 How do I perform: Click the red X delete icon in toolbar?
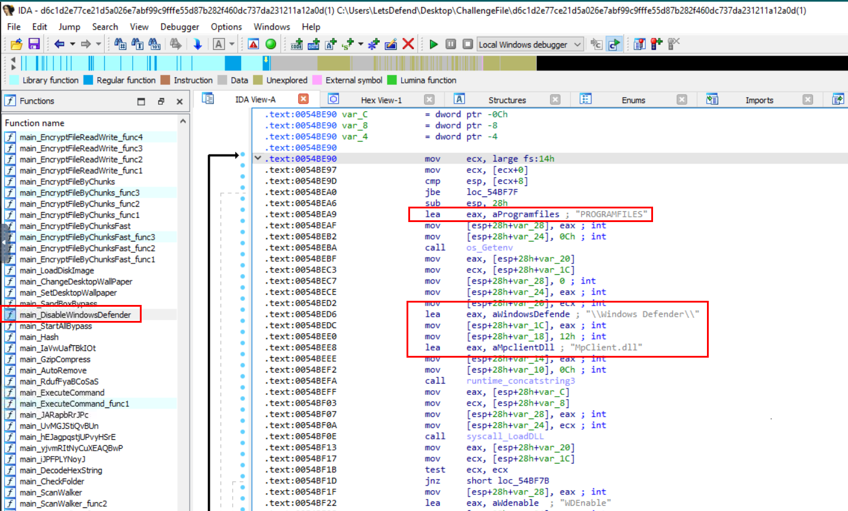[408, 44]
